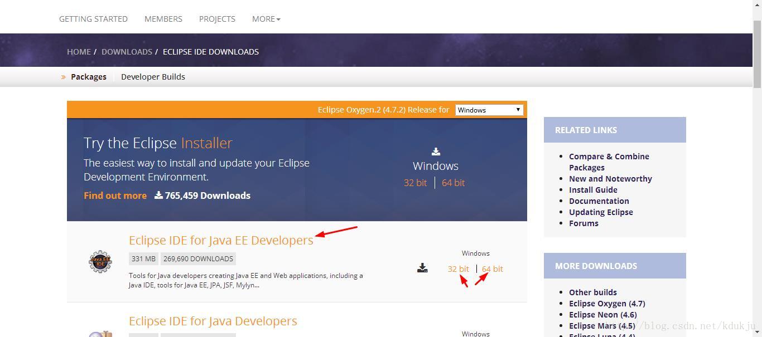Go to HOME breadcrumb
762x337 pixels.
79,51
